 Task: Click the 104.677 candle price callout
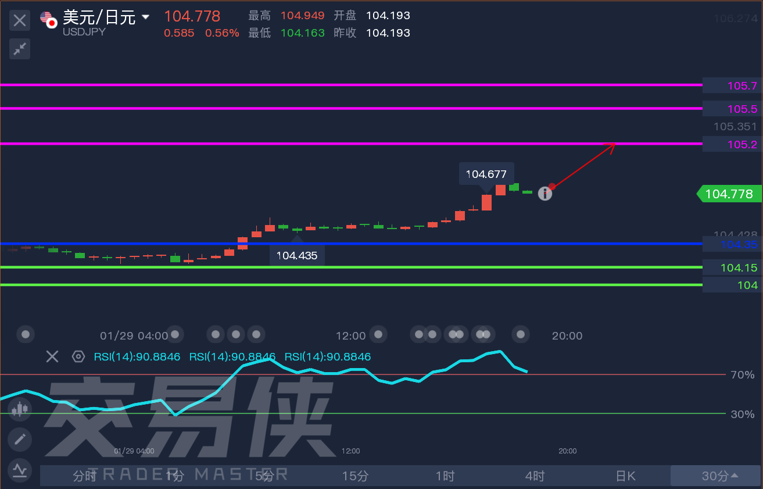coord(486,173)
